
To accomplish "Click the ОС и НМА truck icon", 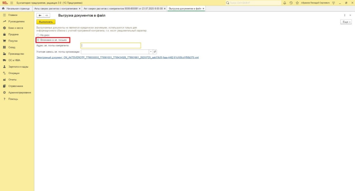I will point(4,60).
